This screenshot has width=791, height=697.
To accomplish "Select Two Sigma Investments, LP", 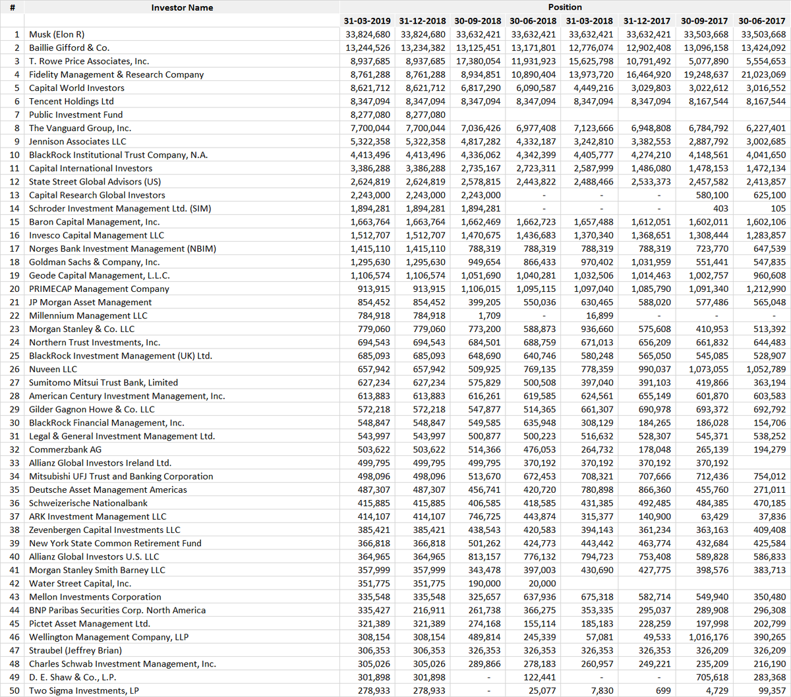I will (84, 690).
